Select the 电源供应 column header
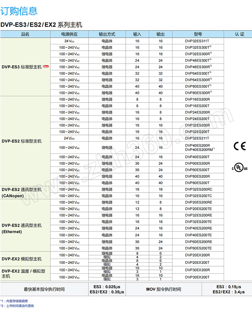This screenshot has height=314, width=252. pyautogui.click(x=69, y=34)
